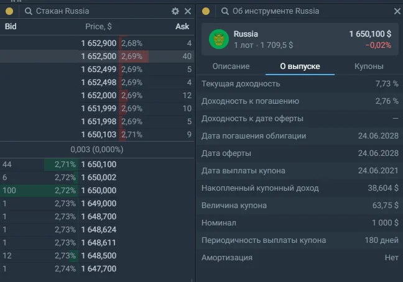Viewport: 403px width, 282px height.
Task: Select bid price 1 650,000
Action: (x=99, y=191)
